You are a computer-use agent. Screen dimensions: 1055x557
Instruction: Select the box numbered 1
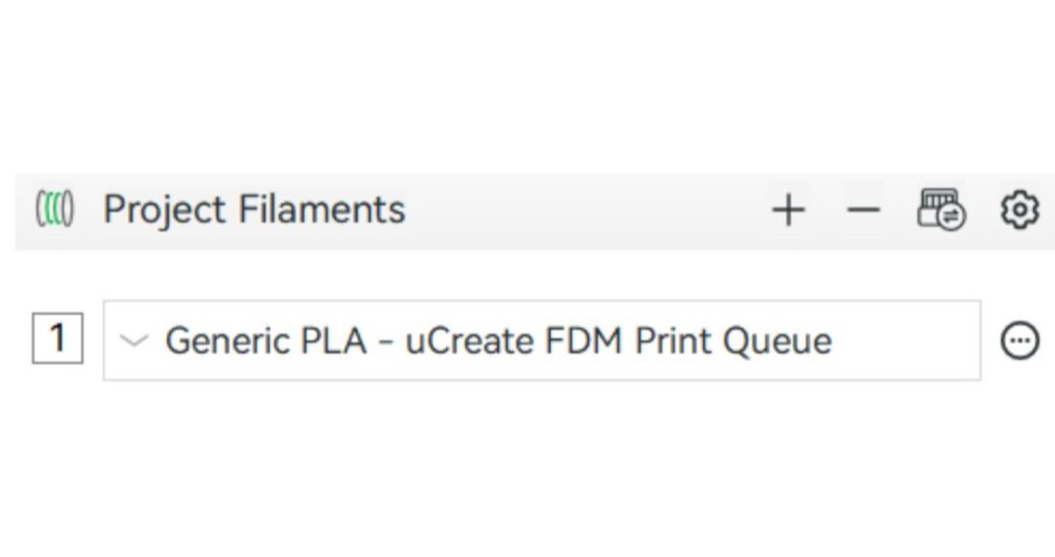[57, 340]
